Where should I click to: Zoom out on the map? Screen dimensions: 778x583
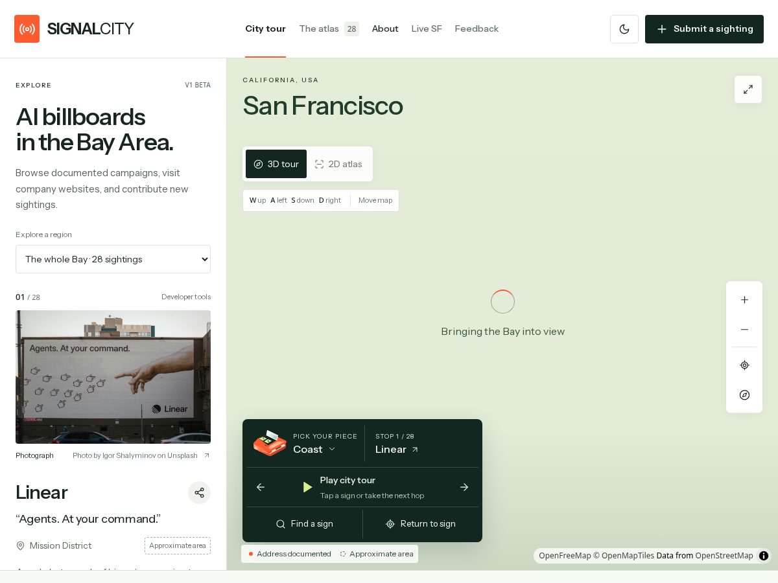click(x=744, y=330)
